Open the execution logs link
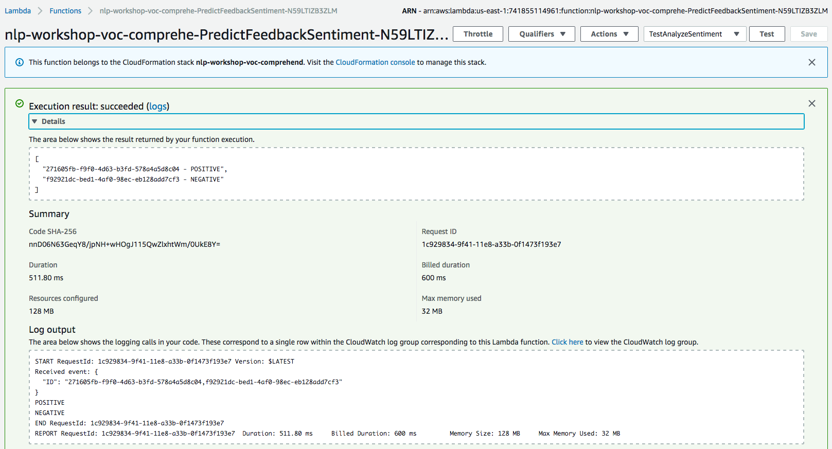Screen dimensions: 832x449 click(x=158, y=106)
